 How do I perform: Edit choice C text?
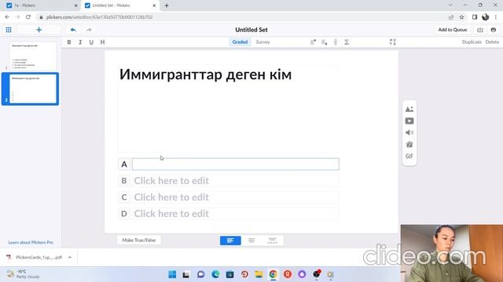click(x=236, y=197)
